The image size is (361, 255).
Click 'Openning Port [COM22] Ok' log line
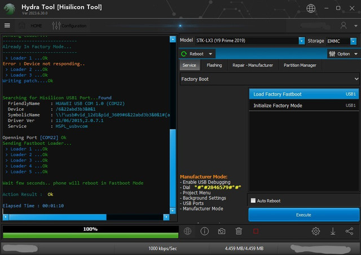(34, 137)
